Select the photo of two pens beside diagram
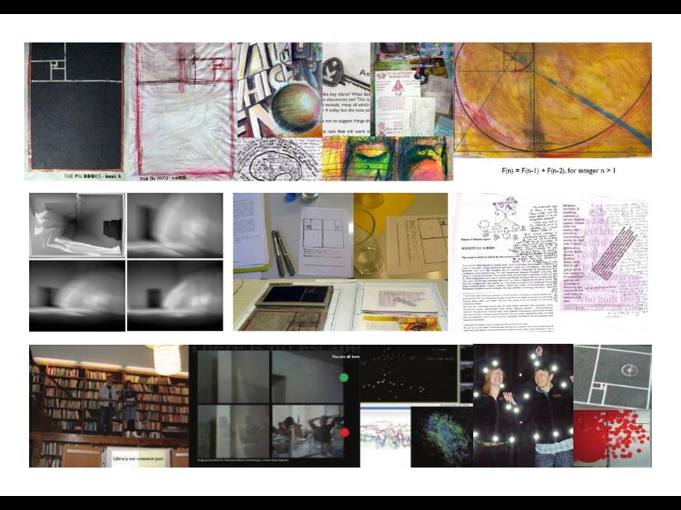681x510 pixels. pyautogui.click(x=293, y=235)
